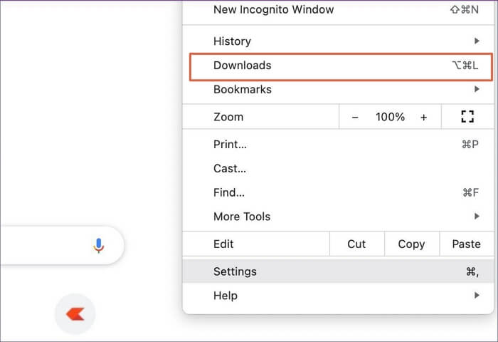Click the red arrow shortcut icon
This screenshot has width=498, height=342.
(75, 313)
